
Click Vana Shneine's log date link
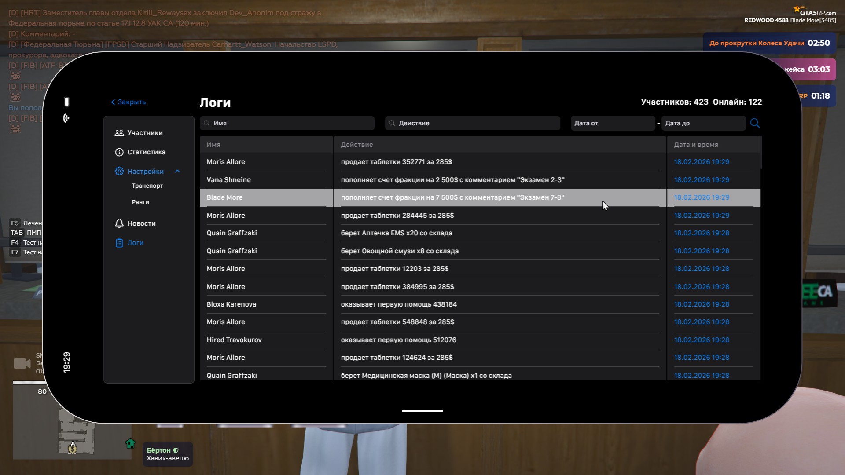coord(702,180)
